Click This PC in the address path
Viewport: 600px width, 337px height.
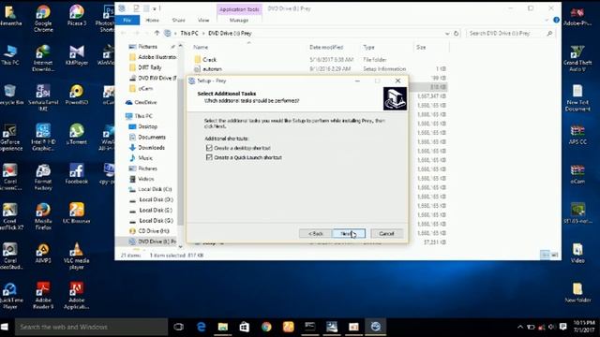[x=189, y=34]
